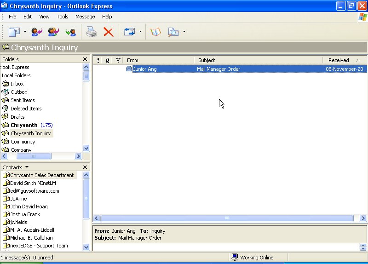Image resolution: width=368 pixels, height=264 pixels.
Task: Sort by the flag column header
Action: [118, 60]
